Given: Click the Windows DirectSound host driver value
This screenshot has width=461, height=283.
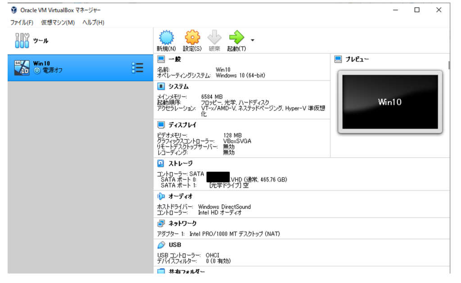Looking at the screenshot, I should [x=224, y=207].
